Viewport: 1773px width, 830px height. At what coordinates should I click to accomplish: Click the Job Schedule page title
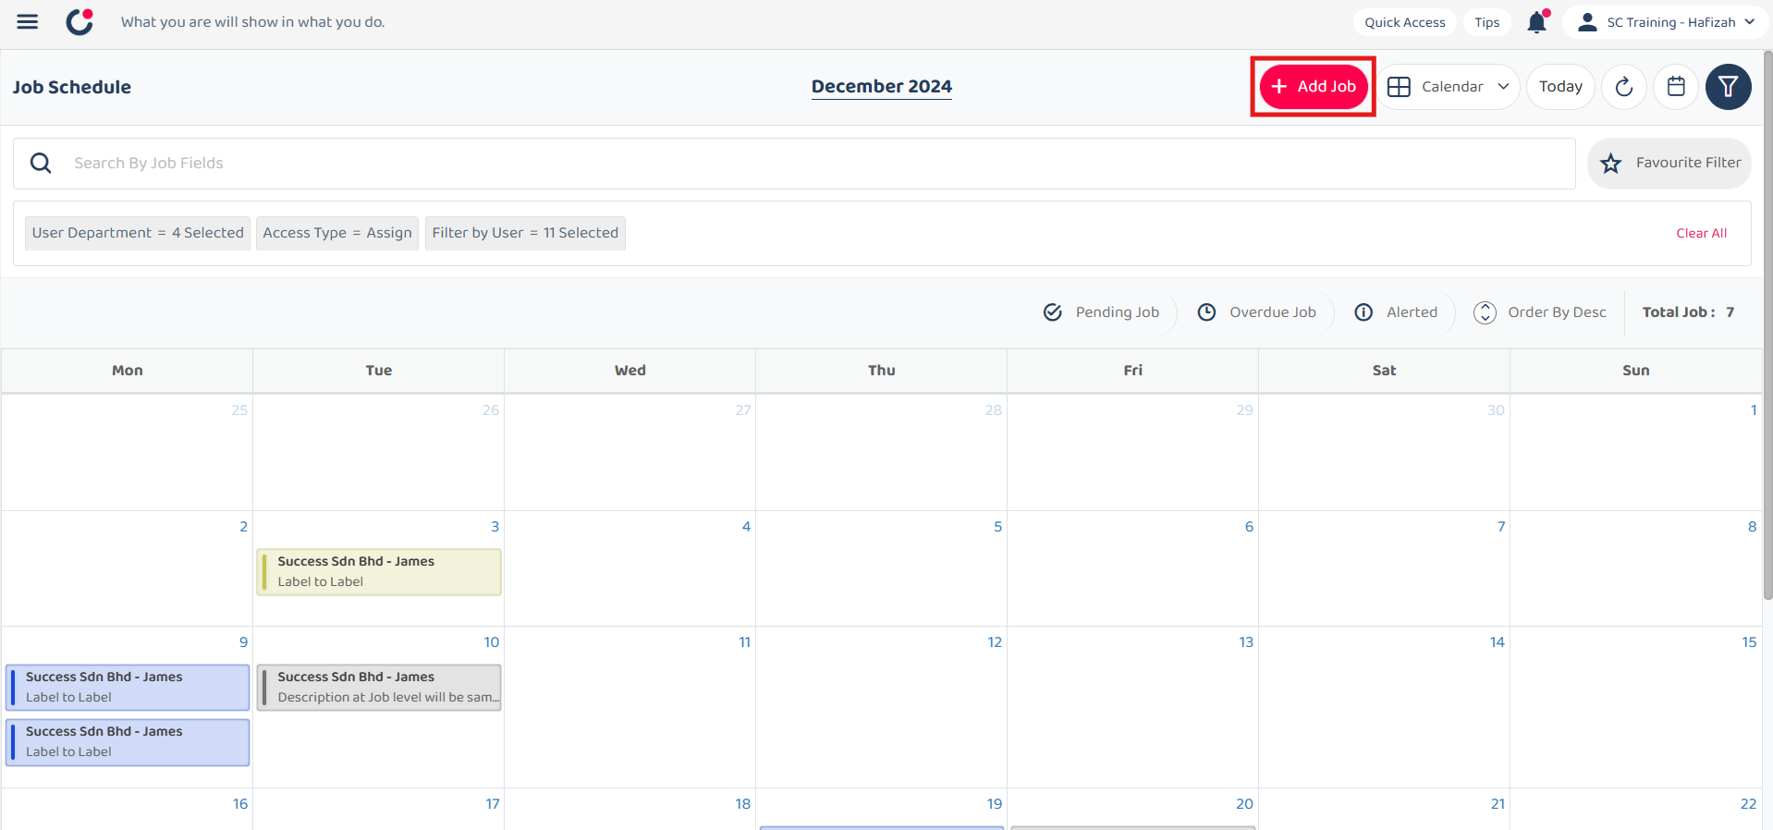point(72,88)
